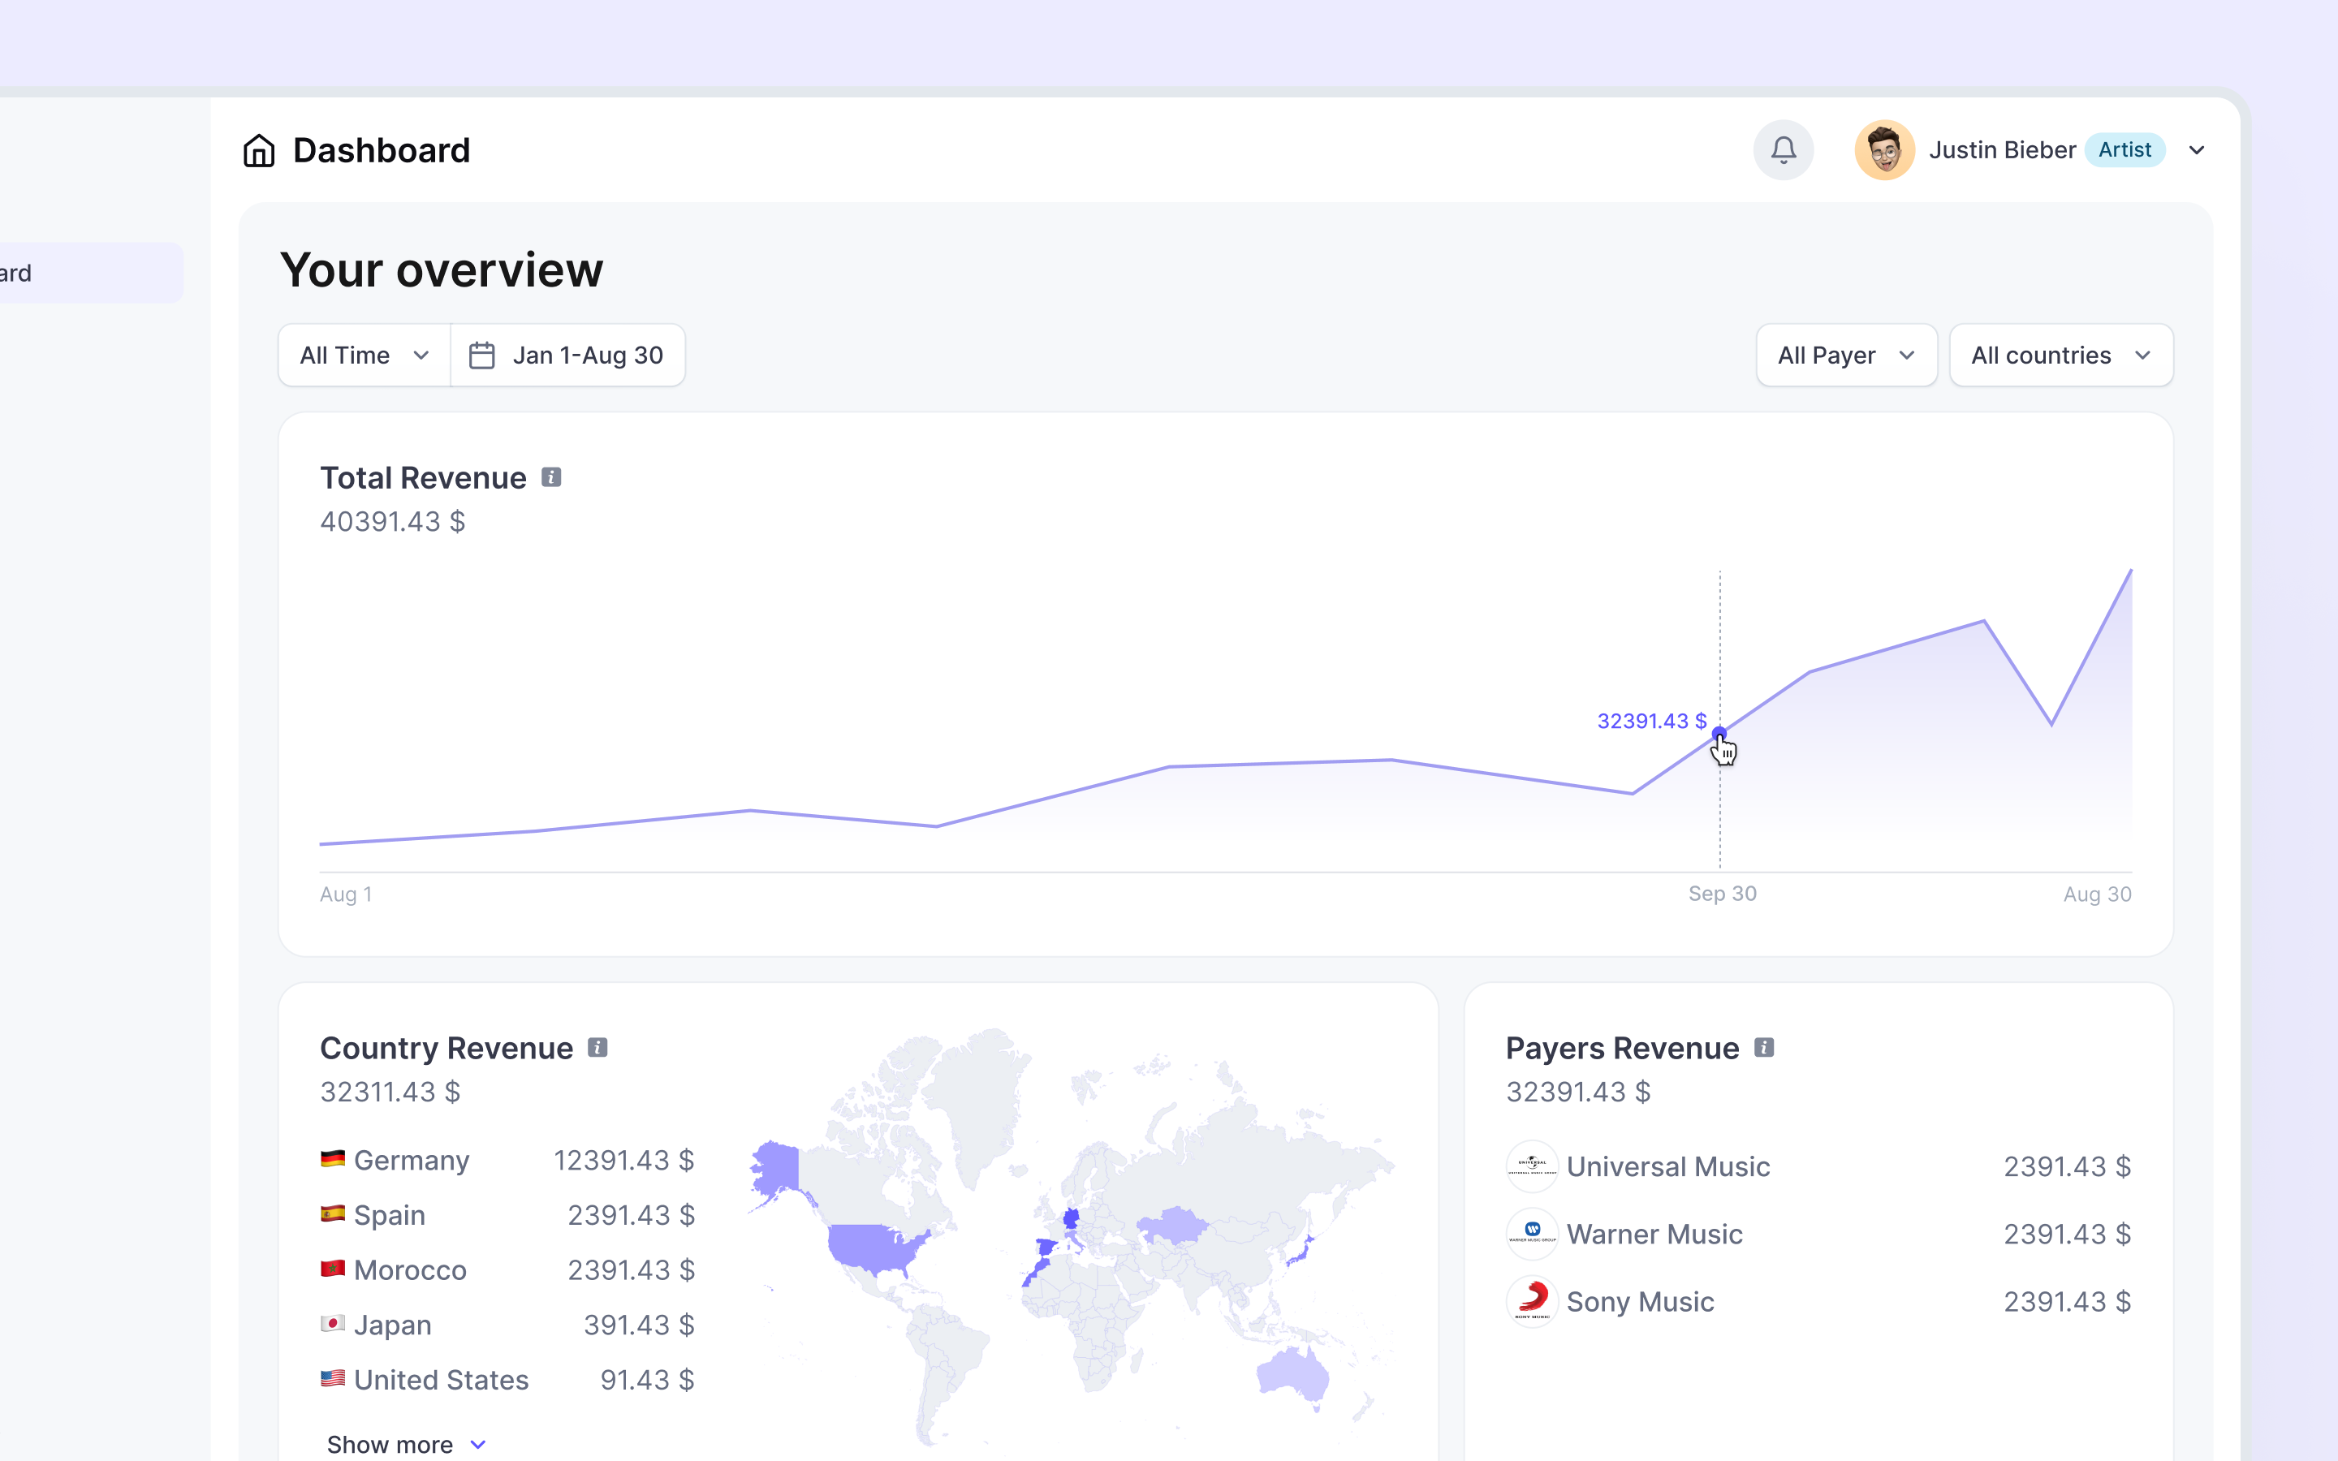Click the Sony Music logo

coord(1532,1302)
